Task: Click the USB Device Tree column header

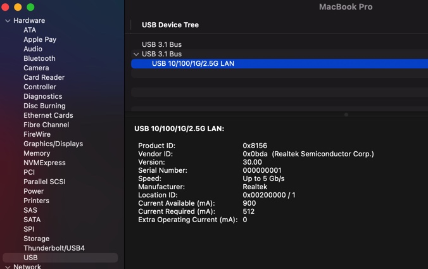Action: tap(170, 25)
